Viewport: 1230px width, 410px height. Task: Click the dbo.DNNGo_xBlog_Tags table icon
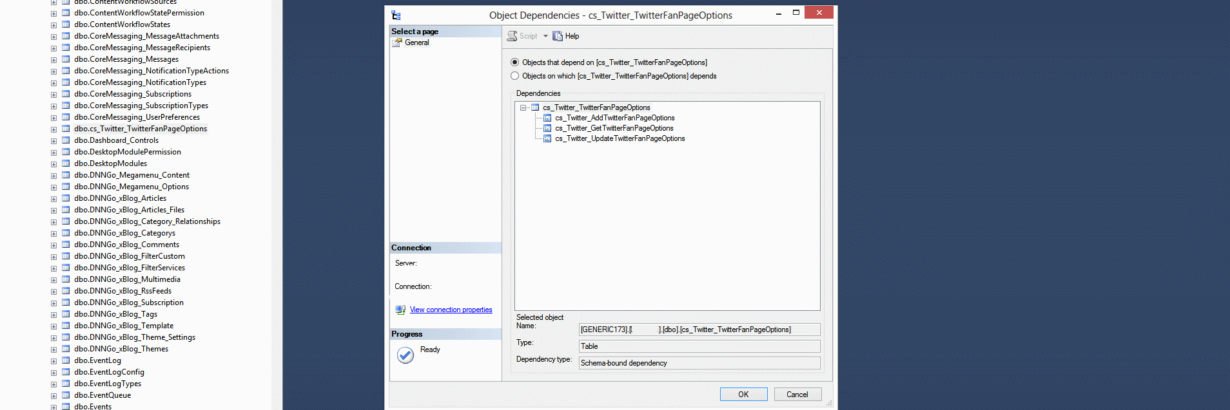[66, 314]
